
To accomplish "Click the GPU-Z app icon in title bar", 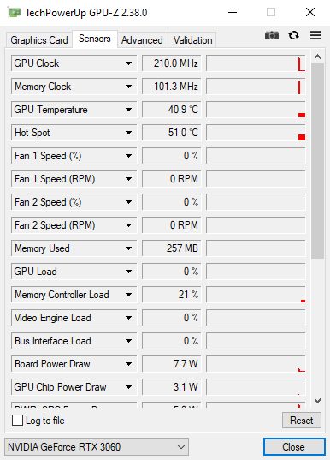I will point(14,12).
